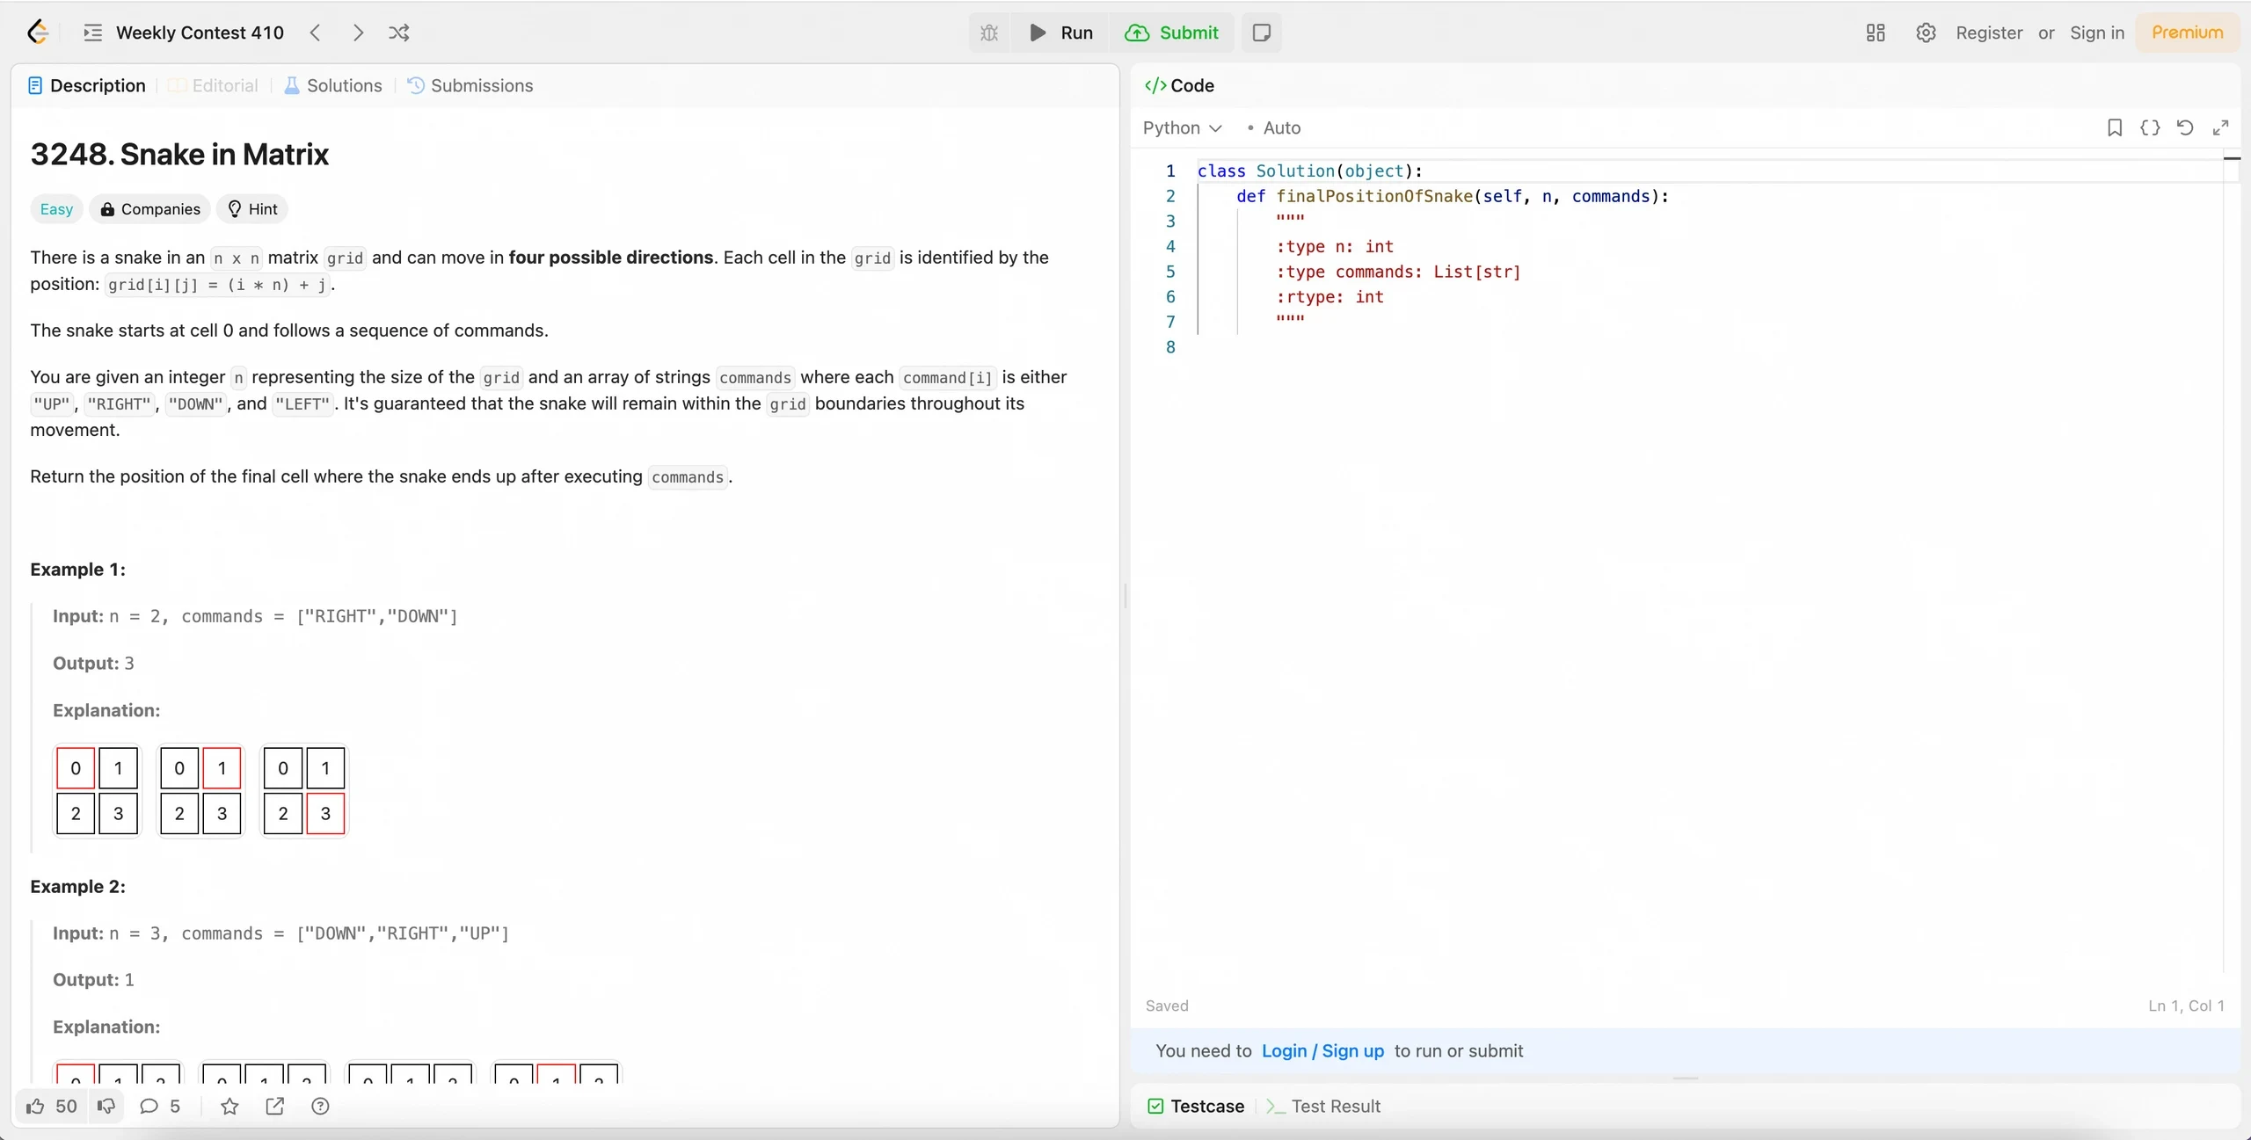Go to next problem arrow
The width and height of the screenshot is (2251, 1140).
[x=358, y=33]
